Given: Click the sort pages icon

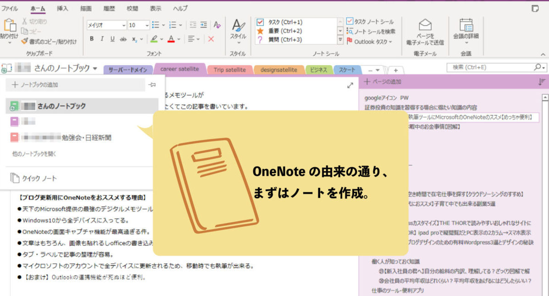Looking at the screenshot, I should click(x=542, y=82).
